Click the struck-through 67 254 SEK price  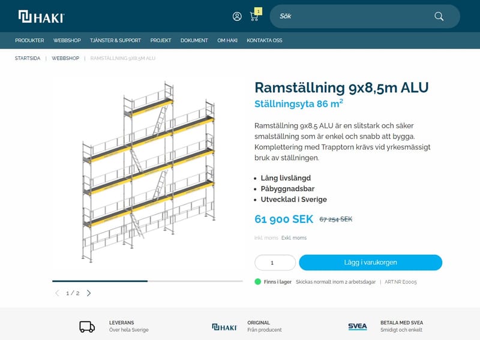tap(336, 219)
